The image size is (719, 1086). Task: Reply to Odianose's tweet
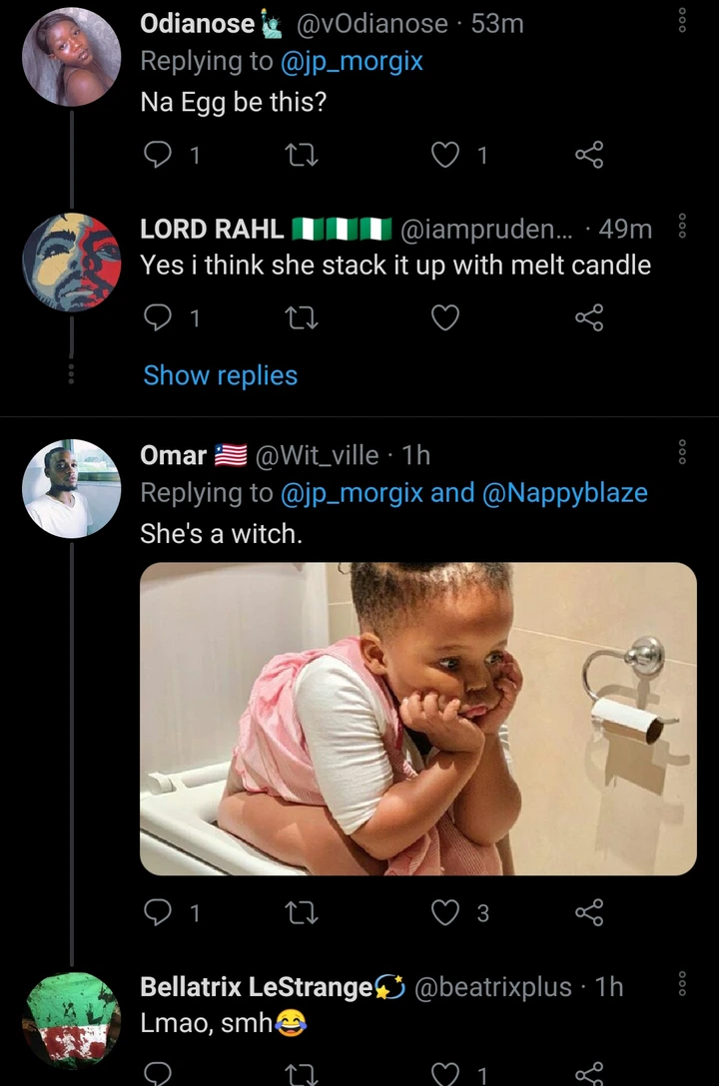point(158,155)
